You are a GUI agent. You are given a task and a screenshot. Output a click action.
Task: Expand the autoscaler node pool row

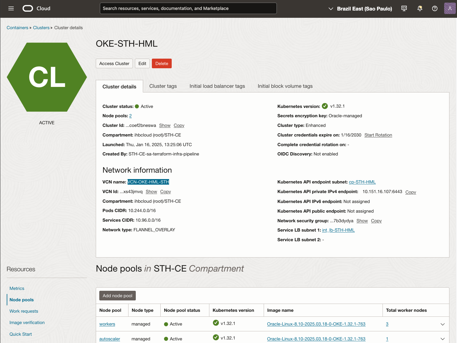(x=443, y=339)
